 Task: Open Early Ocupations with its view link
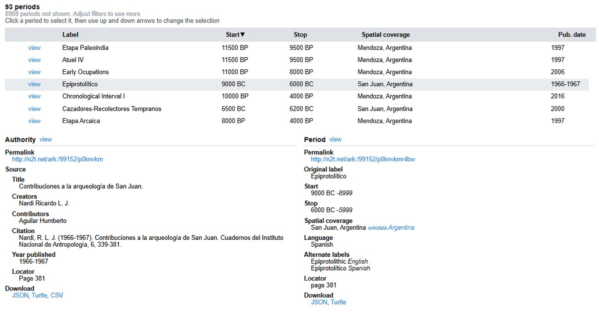[x=34, y=72]
